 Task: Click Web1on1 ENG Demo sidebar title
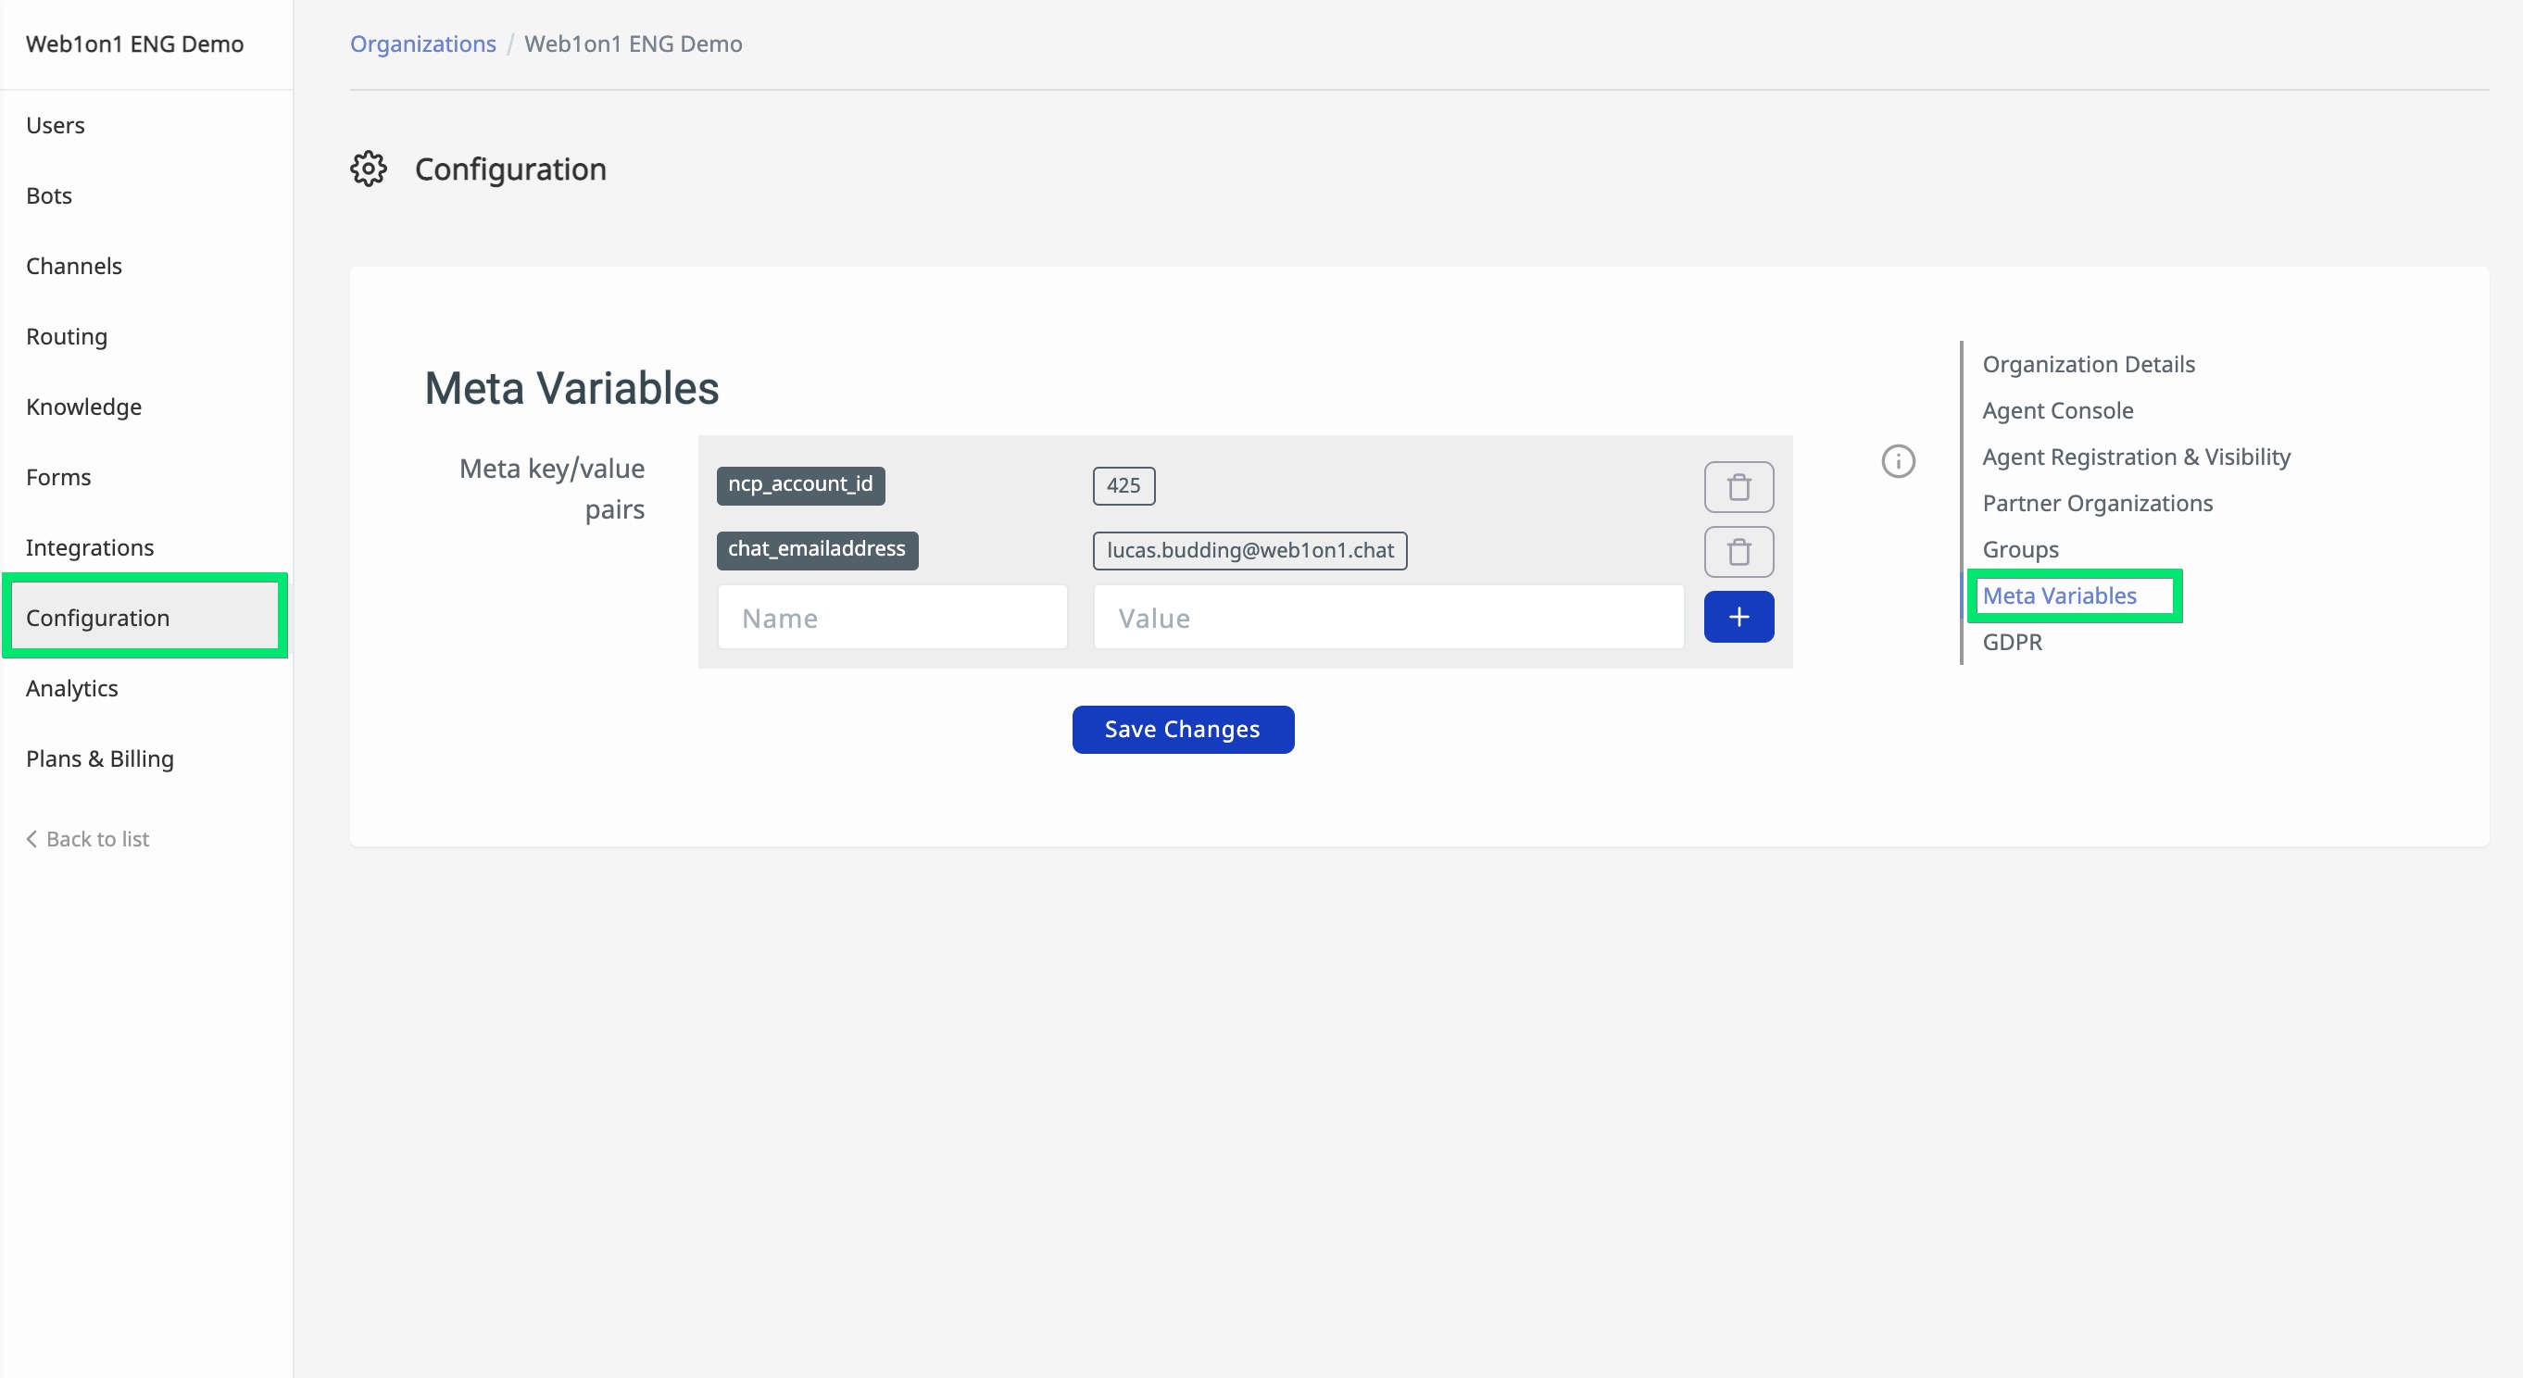[135, 44]
